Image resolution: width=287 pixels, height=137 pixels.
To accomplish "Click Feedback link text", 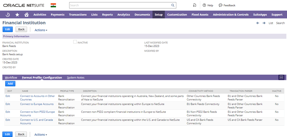I will click(x=229, y=5).
